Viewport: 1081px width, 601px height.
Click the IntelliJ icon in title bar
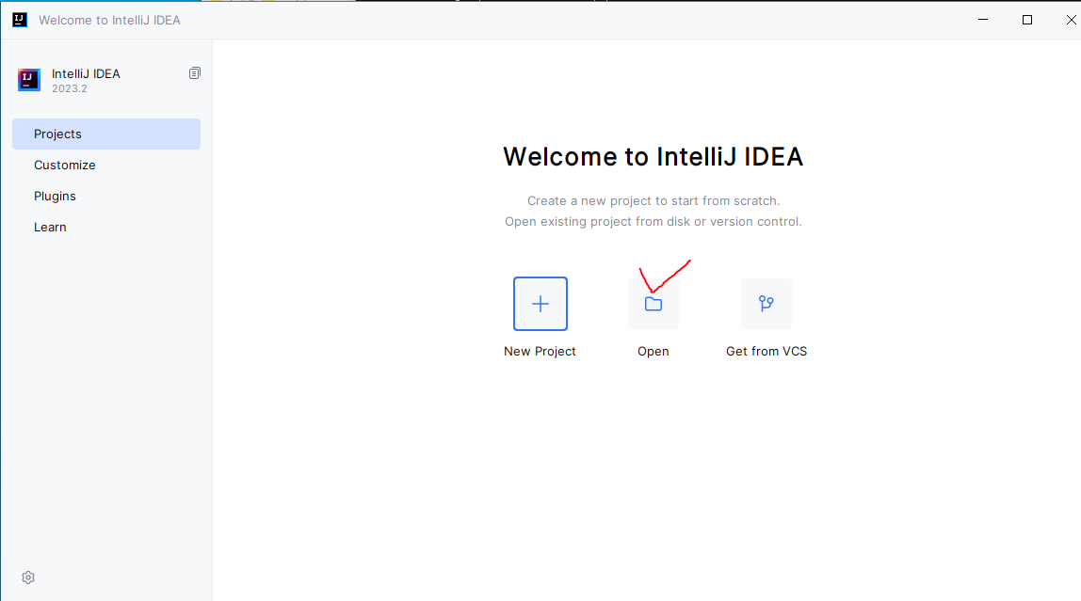[20, 20]
